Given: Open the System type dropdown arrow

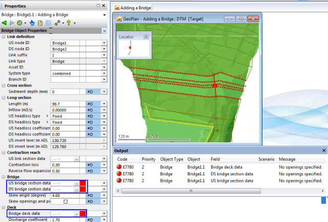Looking at the screenshot, I should pos(104,73).
